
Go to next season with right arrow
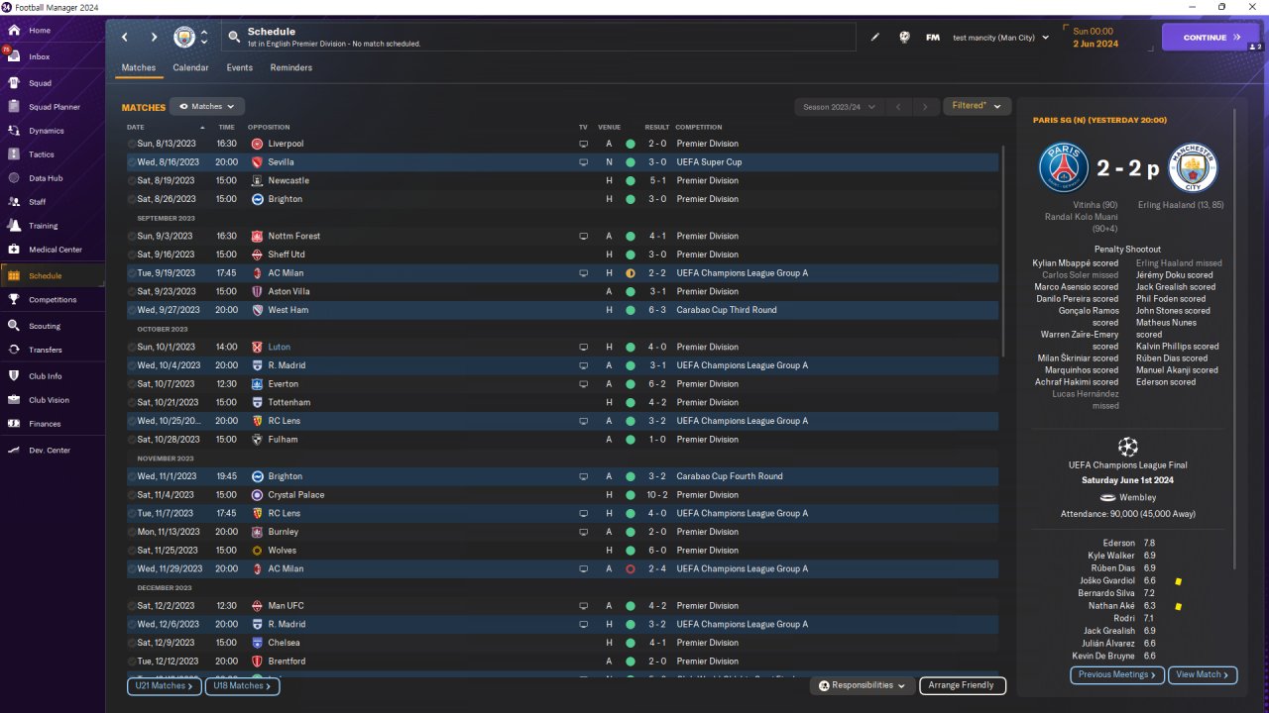tap(925, 107)
